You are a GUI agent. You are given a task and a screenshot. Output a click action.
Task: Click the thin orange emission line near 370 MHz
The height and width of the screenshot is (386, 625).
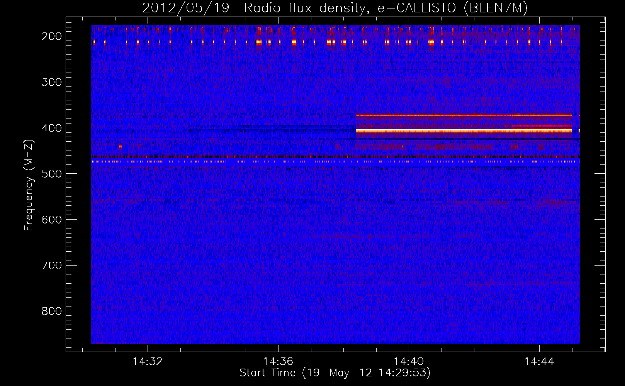pyautogui.click(x=464, y=115)
